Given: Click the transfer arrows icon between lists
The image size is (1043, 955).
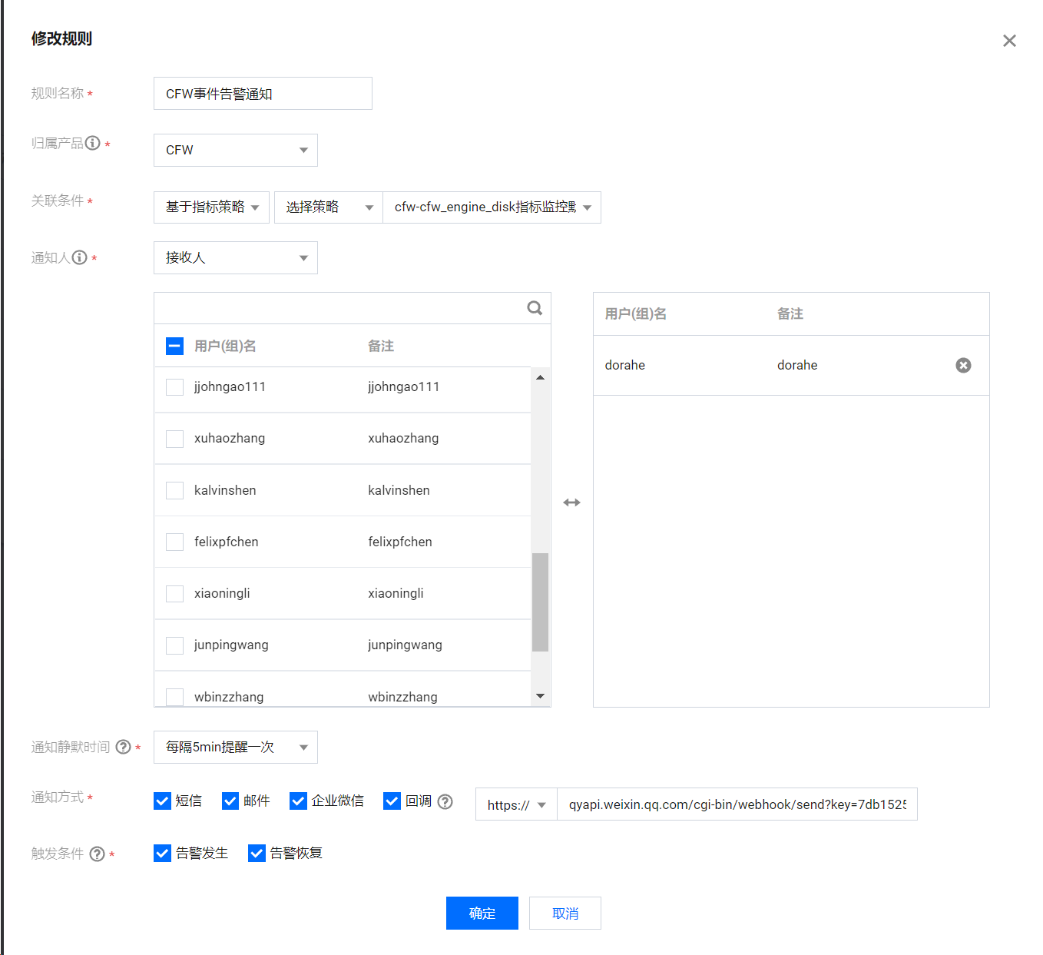Looking at the screenshot, I should pyautogui.click(x=571, y=502).
